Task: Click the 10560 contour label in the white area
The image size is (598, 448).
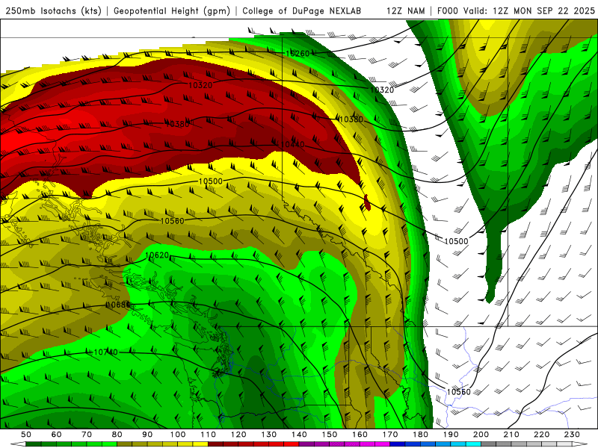Action: coord(459,391)
